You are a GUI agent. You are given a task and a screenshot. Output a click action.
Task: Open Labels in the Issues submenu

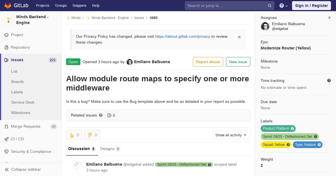pyautogui.click(x=17, y=92)
